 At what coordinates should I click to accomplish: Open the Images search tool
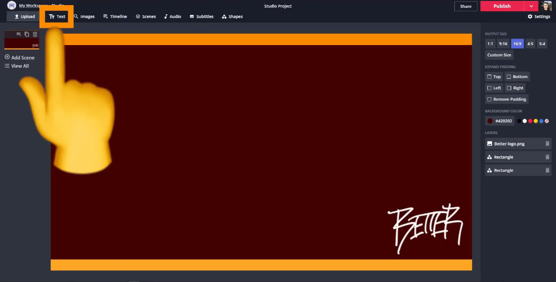tap(84, 16)
